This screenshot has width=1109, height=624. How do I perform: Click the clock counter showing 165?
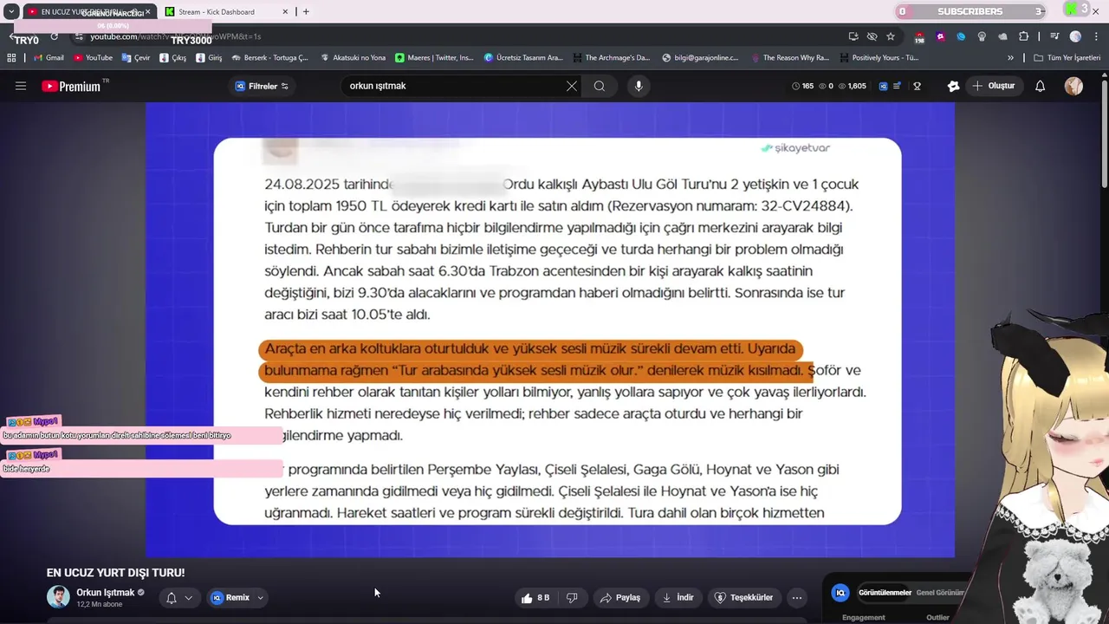coord(802,86)
